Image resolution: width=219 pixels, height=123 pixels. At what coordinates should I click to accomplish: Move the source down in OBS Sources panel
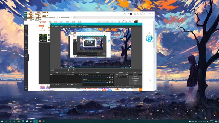tap(77, 84)
